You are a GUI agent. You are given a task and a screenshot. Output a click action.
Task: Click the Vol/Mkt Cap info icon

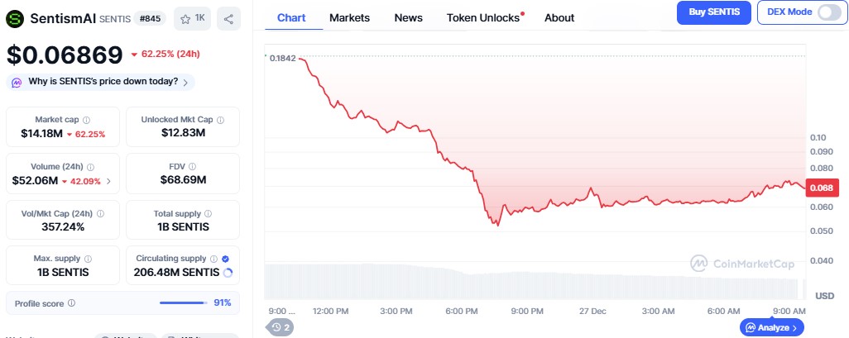(101, 213)
